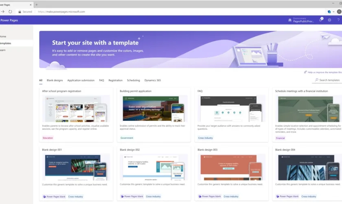Click the Education tag

(48, 138)
